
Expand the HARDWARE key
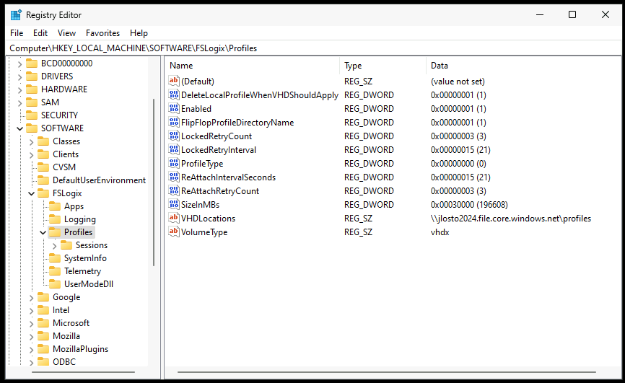coord(19,89)
